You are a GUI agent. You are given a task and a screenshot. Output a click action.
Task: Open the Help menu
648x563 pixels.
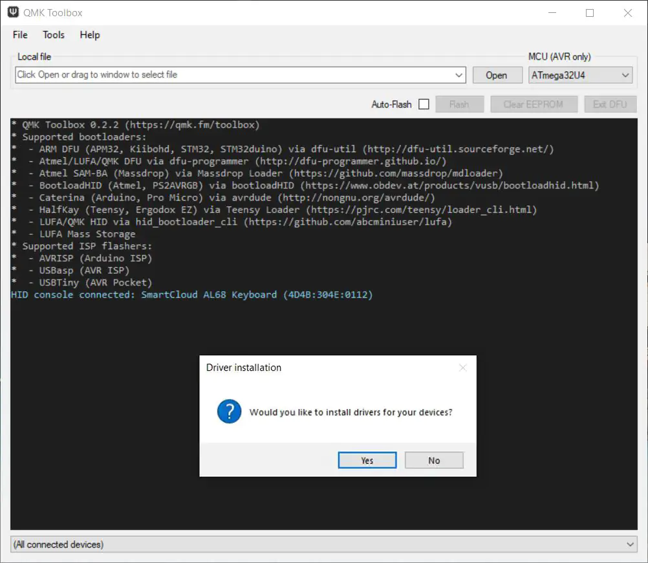(x=90, y=35)
